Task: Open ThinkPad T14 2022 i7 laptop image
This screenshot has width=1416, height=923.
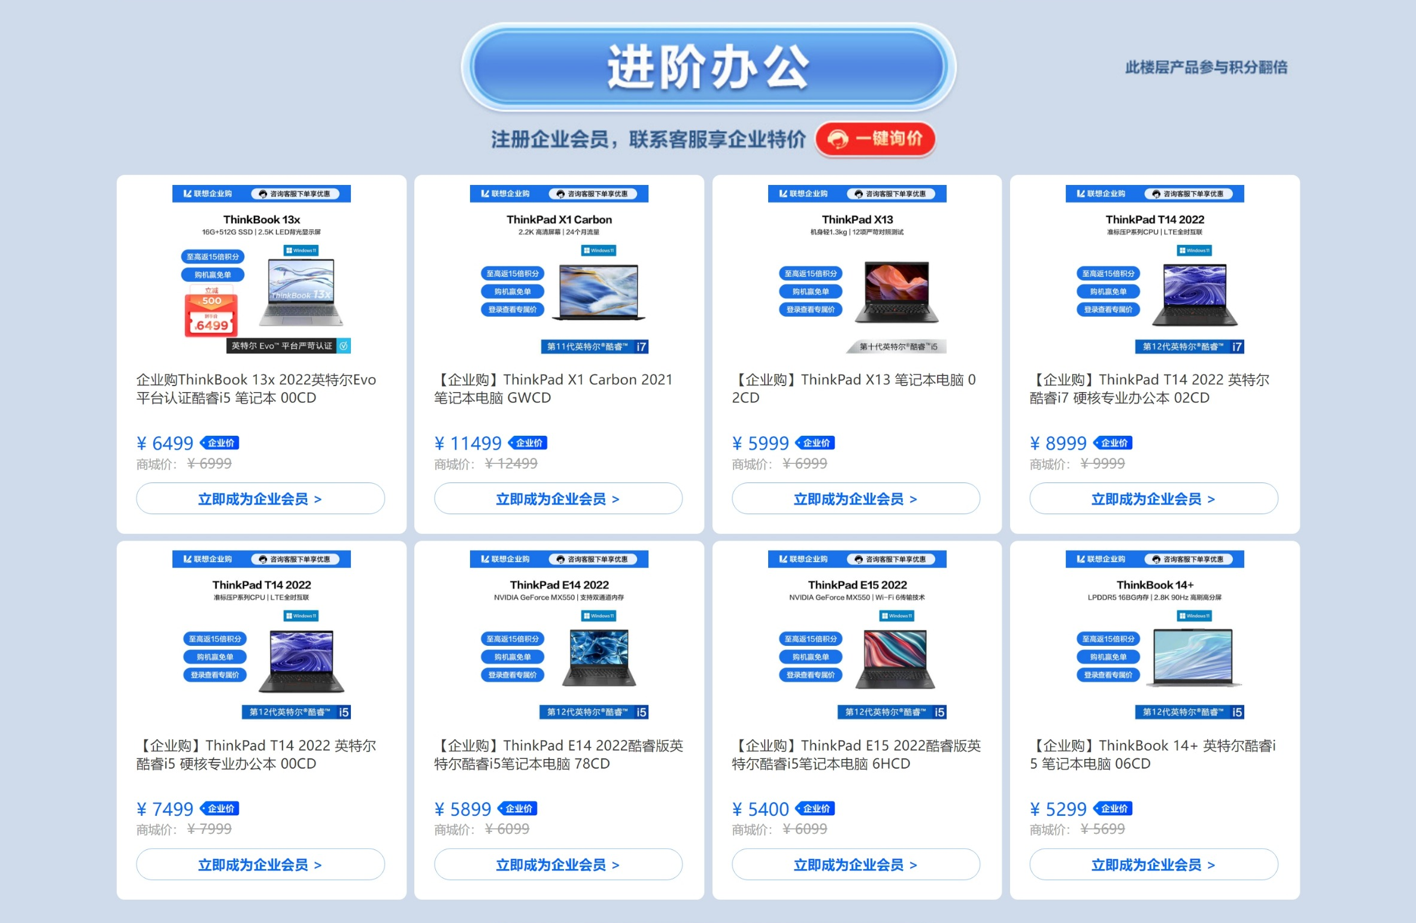Action: (1194, 294)
